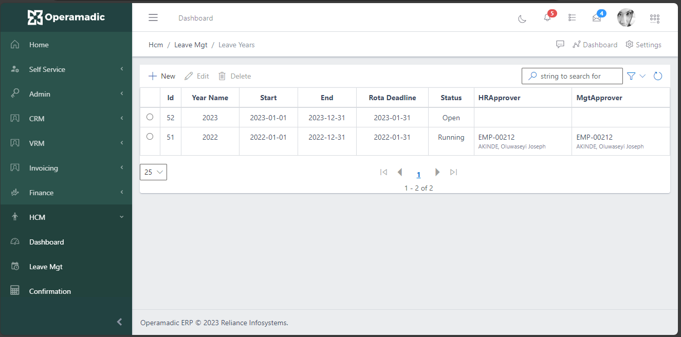Click EMP-00212 in the HRApprover column
Image resolution: width=681 pixels, height=337 pixels.
(x=496, y=137)
